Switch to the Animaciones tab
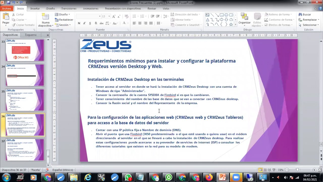The image size is (323, 182). tap(91, 8)
